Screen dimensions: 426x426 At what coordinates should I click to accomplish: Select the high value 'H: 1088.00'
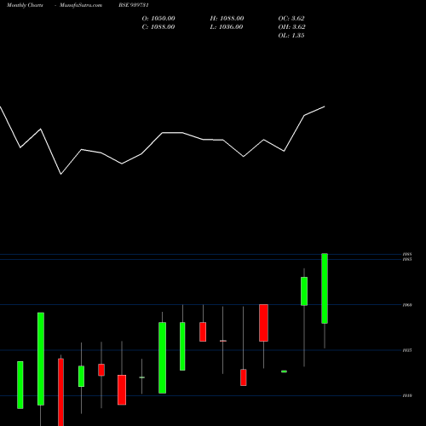coord(227,19)
